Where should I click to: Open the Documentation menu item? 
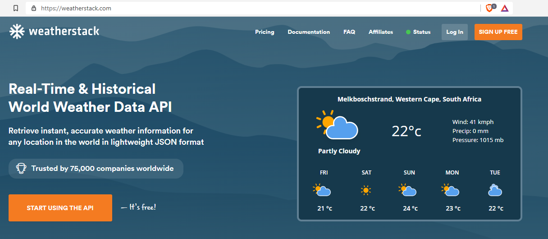tap(309, 32)
